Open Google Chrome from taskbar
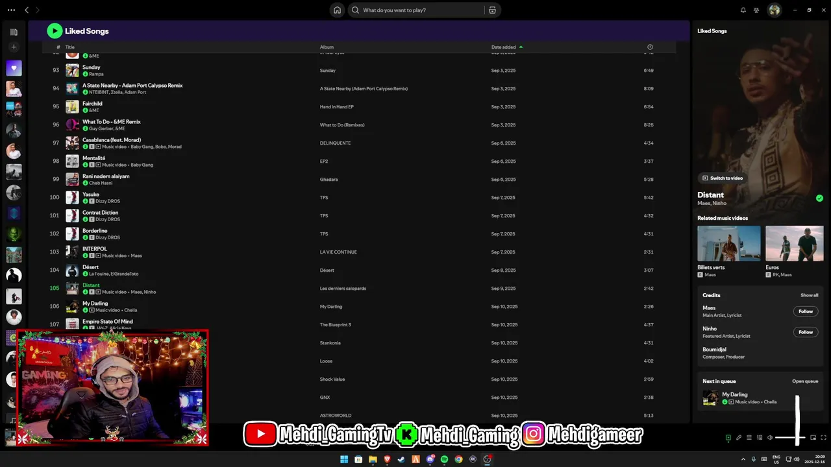This screenshot has height=467, width=831. (x=458, y=459)
